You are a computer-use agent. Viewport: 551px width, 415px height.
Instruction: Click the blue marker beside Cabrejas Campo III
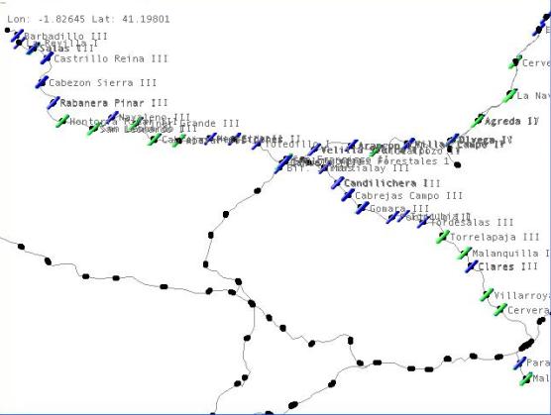point(348,195)
